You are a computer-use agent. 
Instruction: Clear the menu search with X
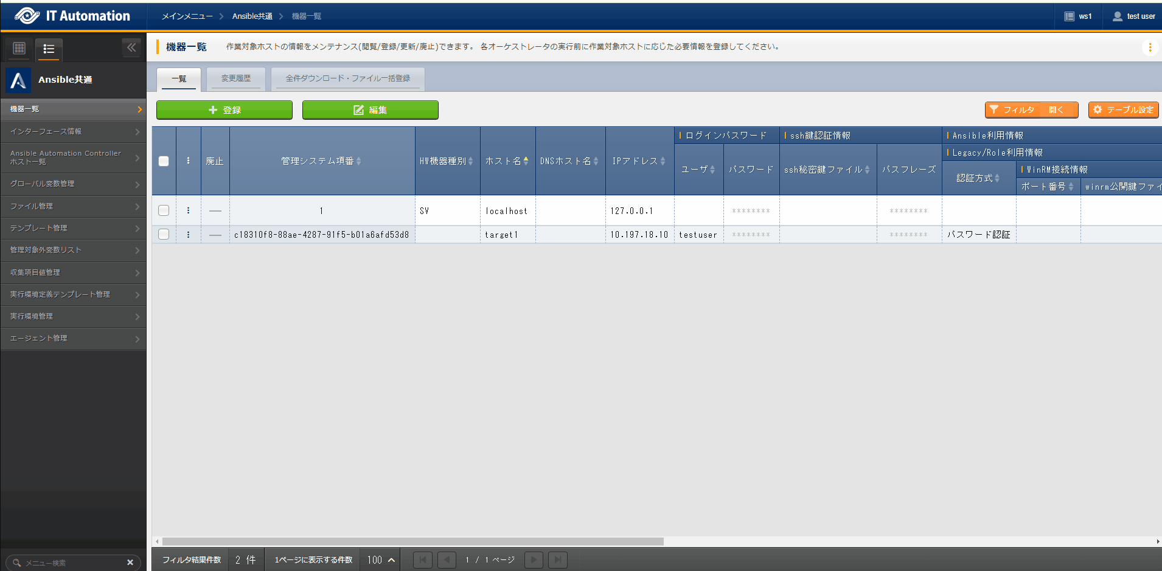(130, 562)
